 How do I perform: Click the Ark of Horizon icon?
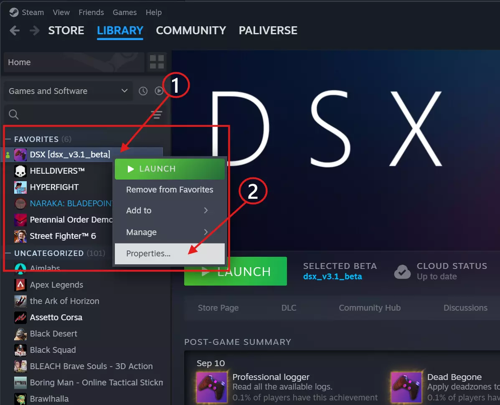coord(20,301)
